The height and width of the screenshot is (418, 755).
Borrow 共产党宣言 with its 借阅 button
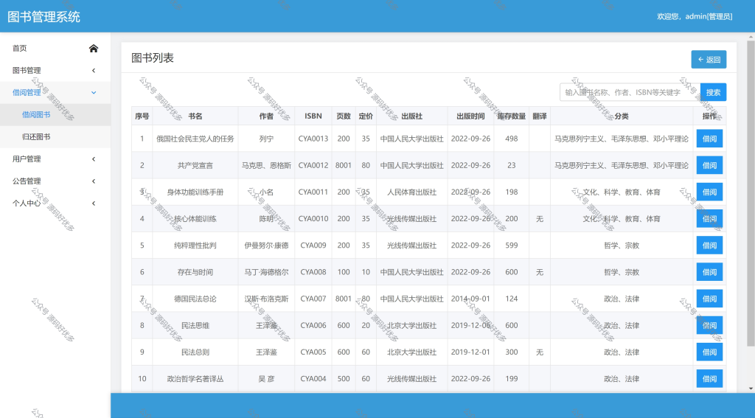click(x=709, y=165)
